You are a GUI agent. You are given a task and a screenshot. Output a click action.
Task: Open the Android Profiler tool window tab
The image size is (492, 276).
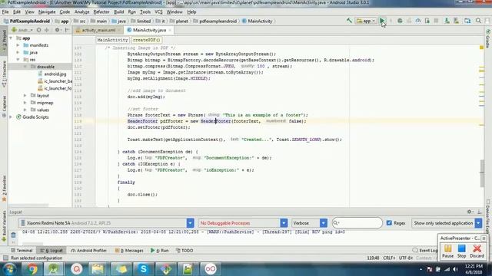89,251
